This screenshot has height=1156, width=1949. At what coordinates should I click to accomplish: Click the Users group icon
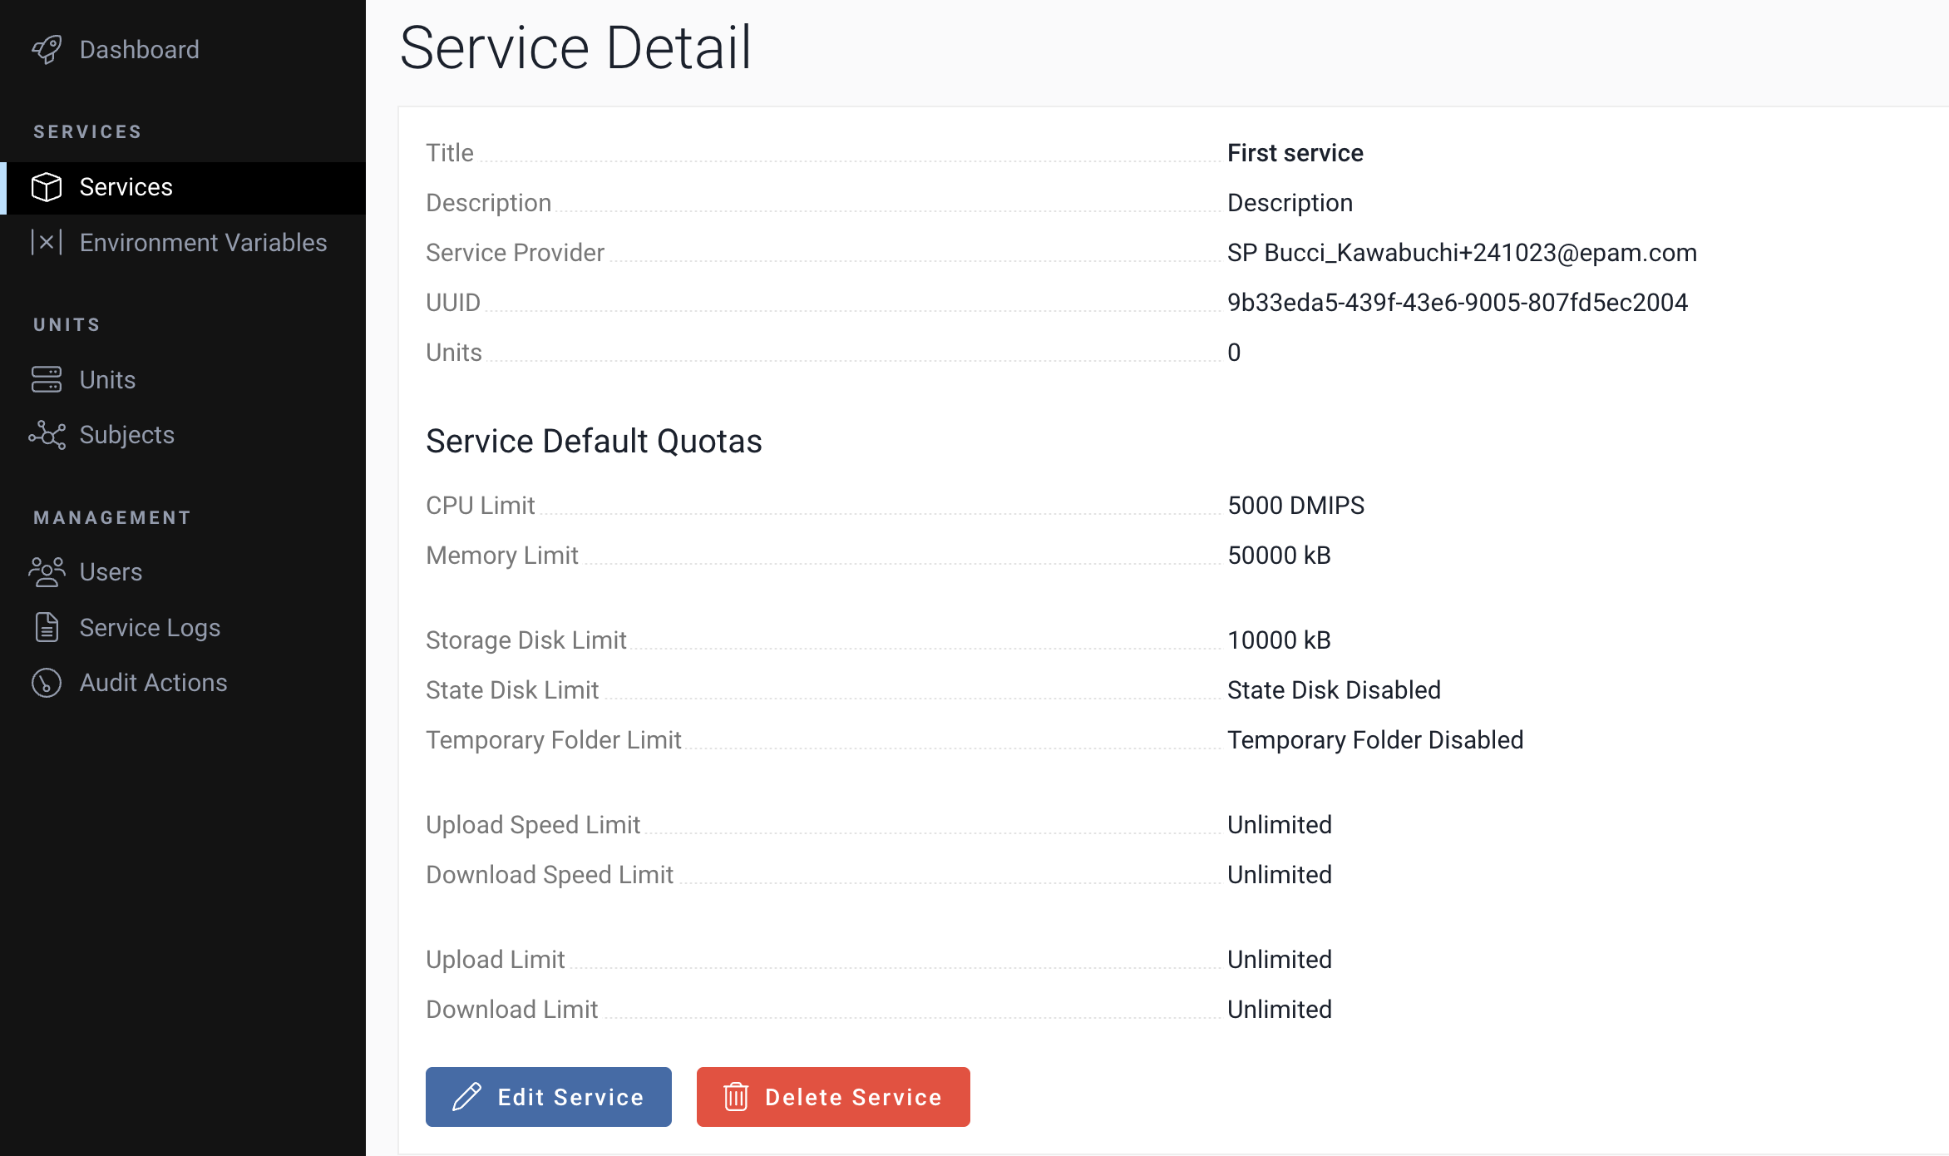click(47, 572)
